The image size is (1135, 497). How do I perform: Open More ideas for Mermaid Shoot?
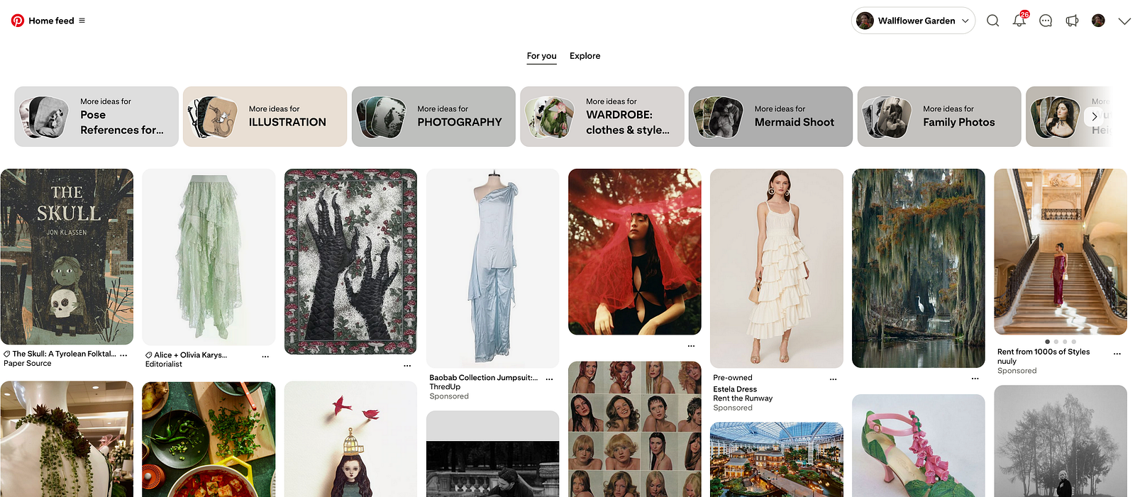770,117
